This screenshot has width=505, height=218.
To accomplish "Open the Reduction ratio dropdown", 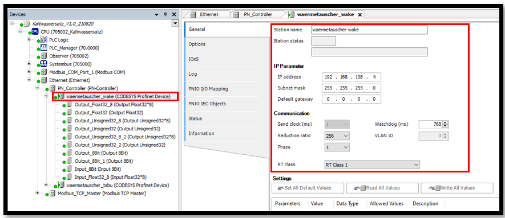I will 337,136.
